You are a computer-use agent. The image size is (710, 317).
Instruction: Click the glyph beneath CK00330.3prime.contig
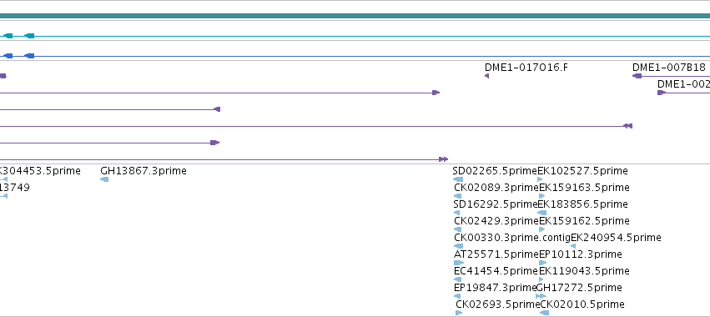pos(457,246)
